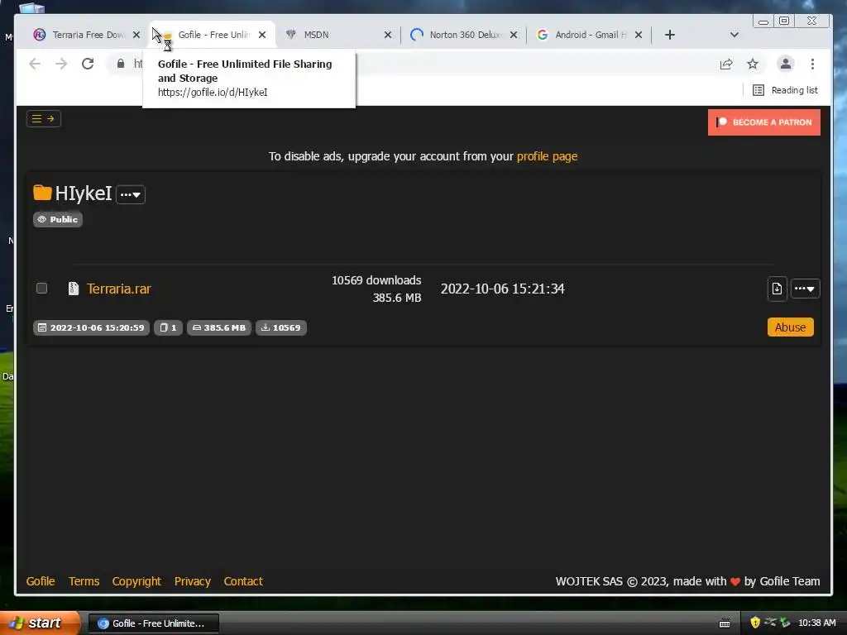
Task: Open Terraria.rar more options dropdown
Action: coord(805,289)
